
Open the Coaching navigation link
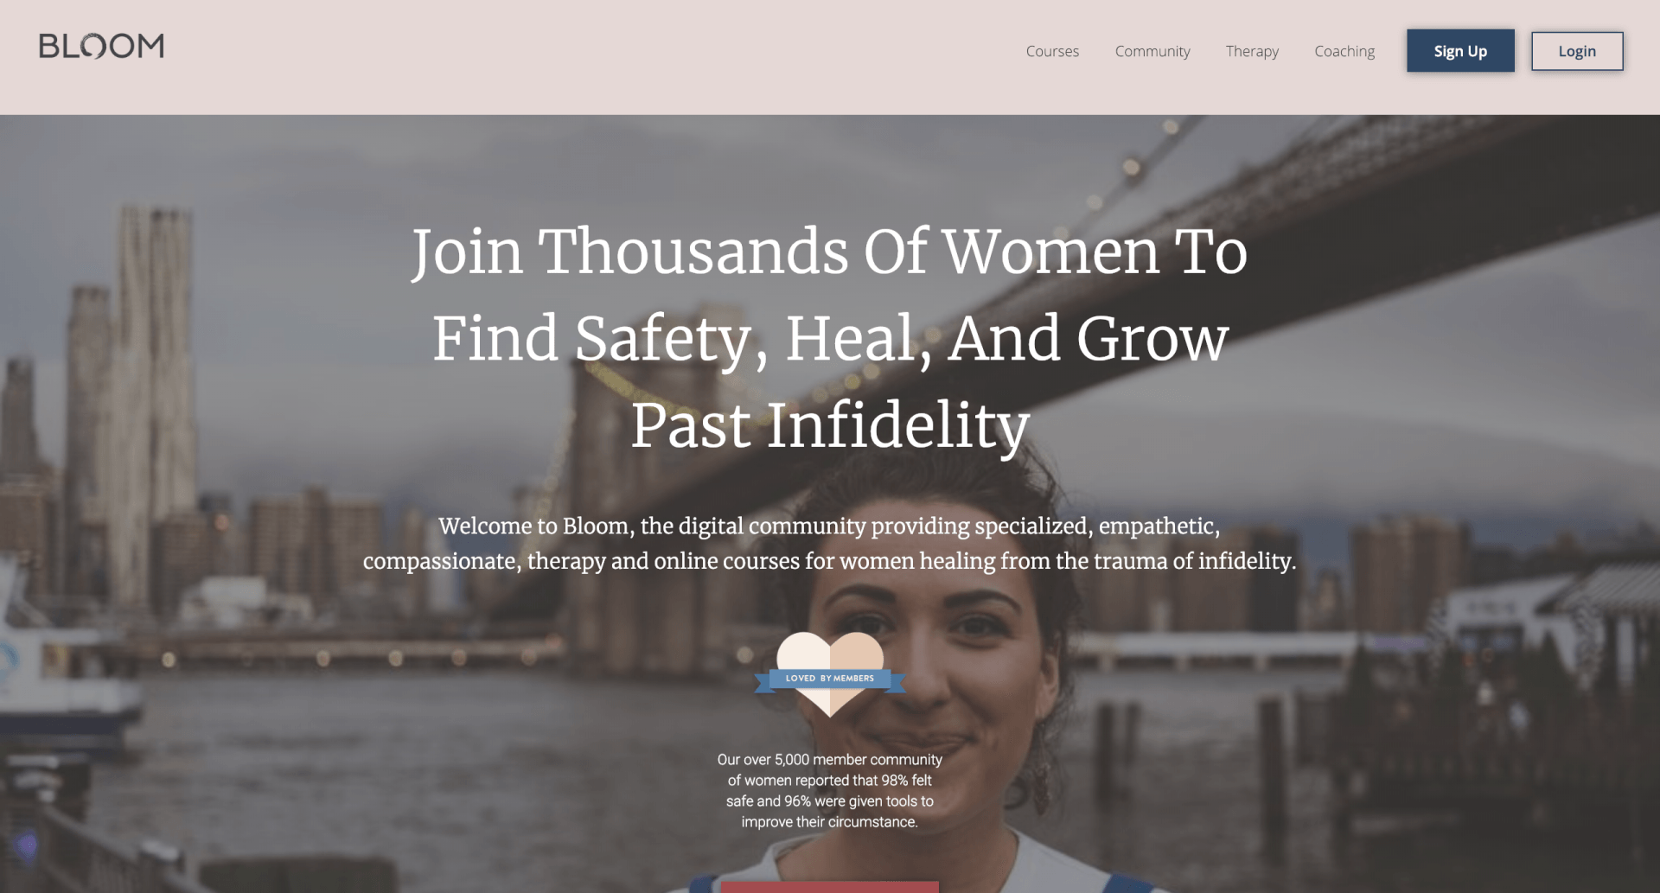(1344, 51)
